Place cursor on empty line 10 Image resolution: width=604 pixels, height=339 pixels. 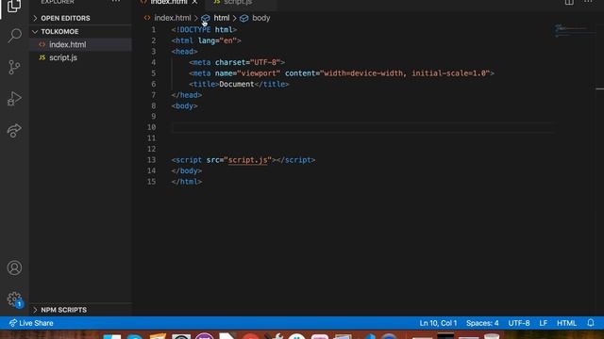(x=362, y=127)
